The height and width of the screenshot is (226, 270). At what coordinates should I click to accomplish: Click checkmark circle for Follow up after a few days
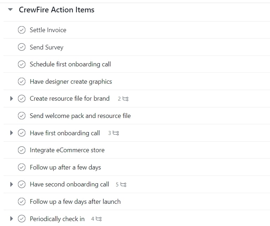coord(22,167)
